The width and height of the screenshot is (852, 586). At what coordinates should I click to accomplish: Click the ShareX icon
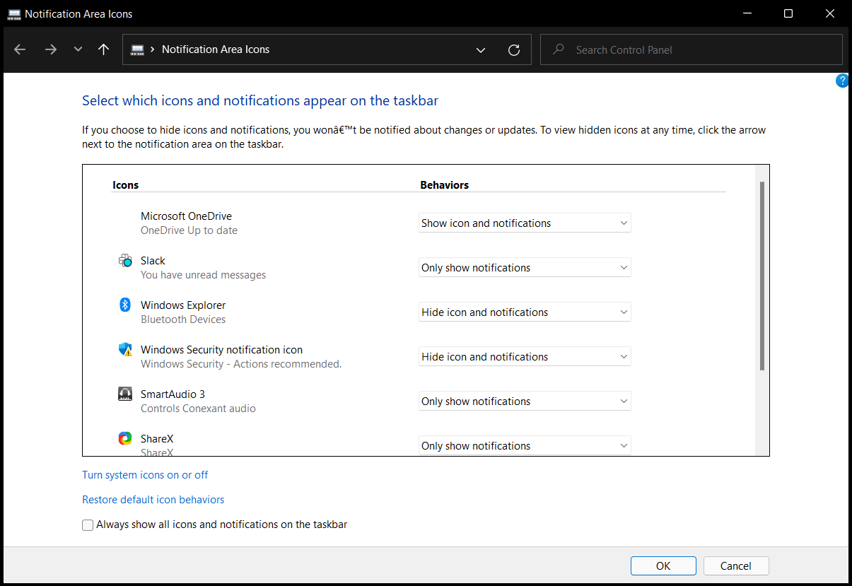[125, 438]
